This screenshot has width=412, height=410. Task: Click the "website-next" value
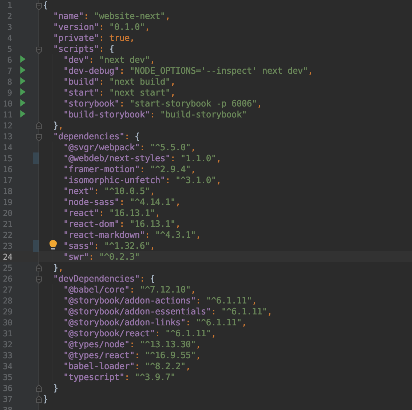click(x=130, y=16)
